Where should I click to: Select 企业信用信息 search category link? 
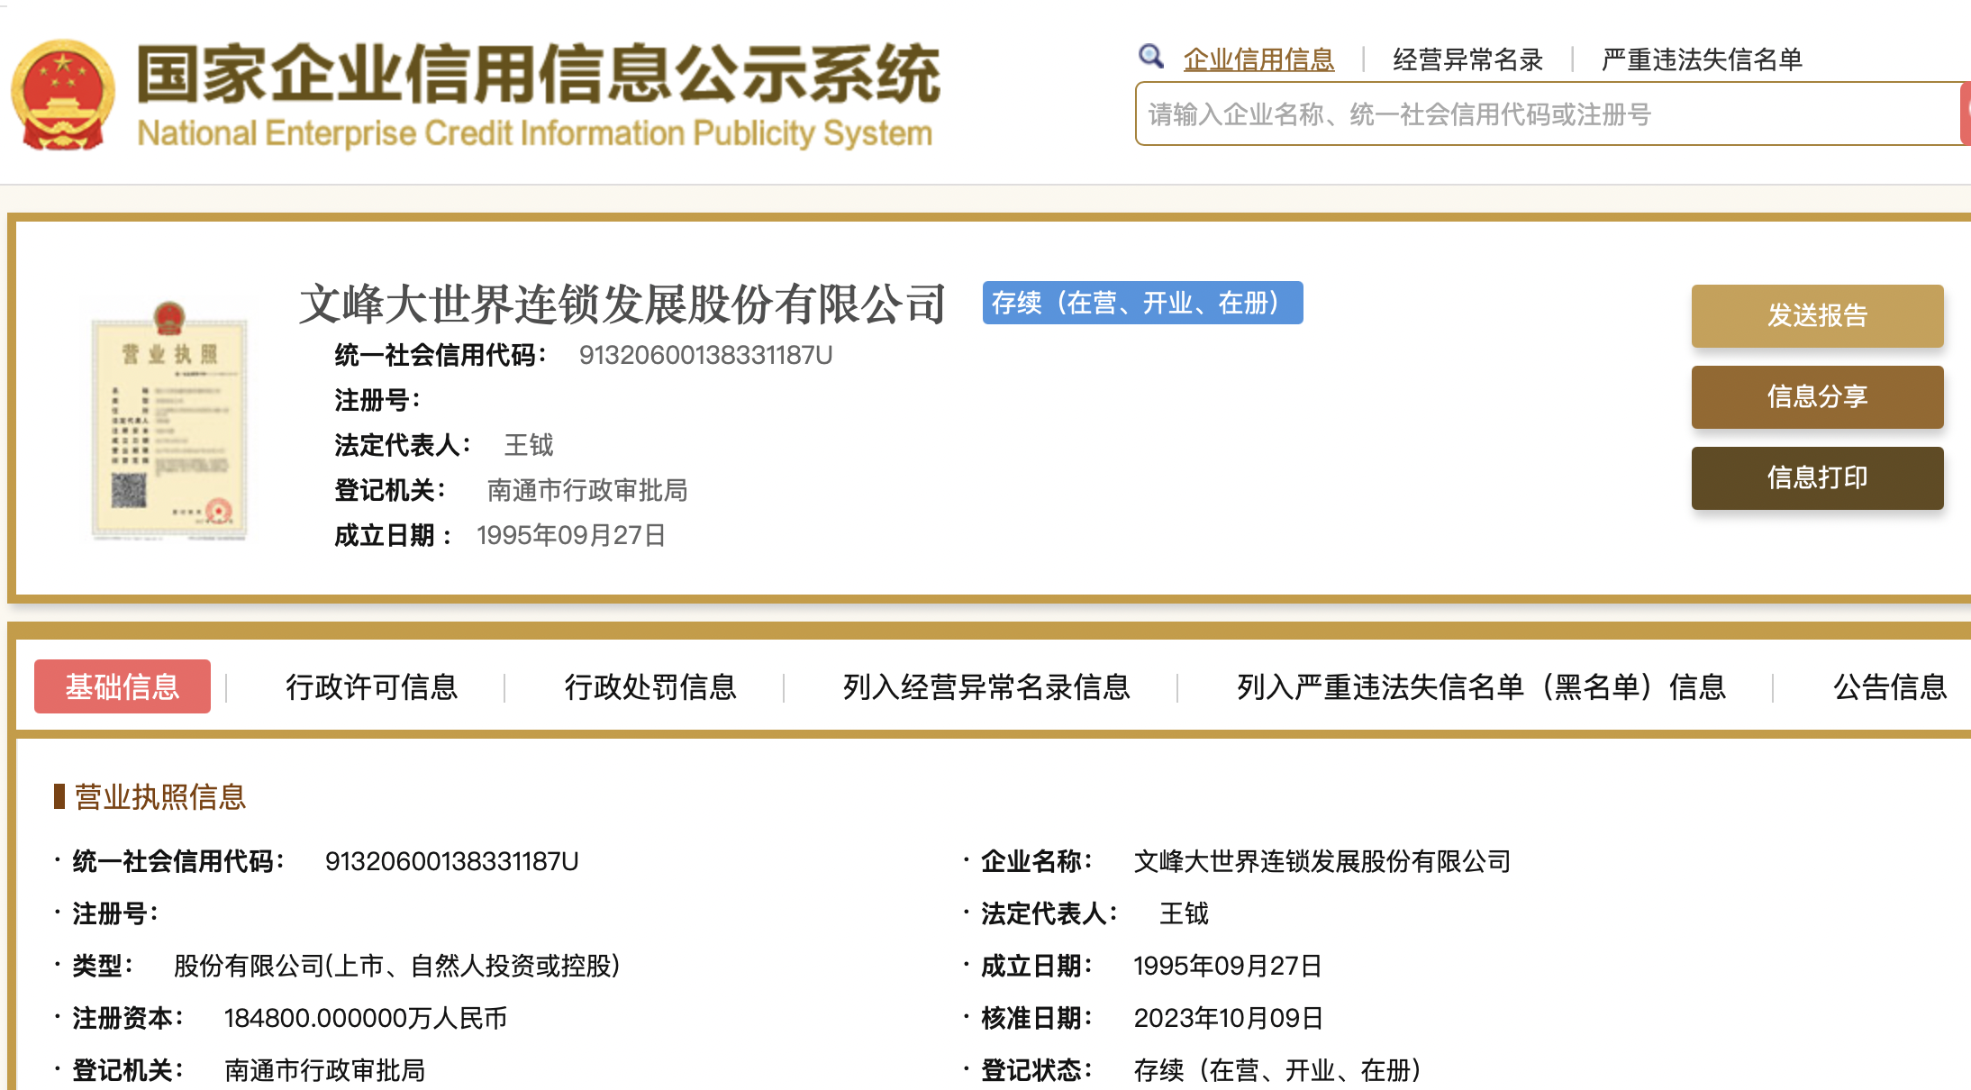point(1258,59)
